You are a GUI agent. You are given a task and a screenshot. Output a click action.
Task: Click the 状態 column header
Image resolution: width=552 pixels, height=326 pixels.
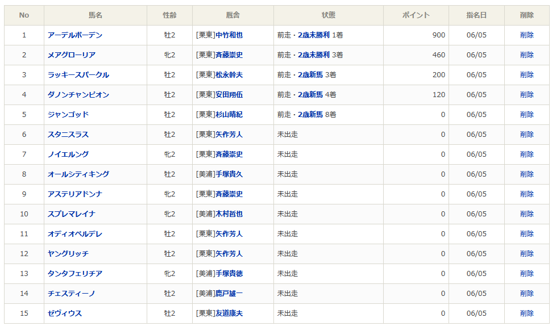click(329, 15)
